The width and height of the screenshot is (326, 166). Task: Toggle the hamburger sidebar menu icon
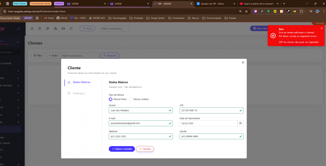tap(18, 29)
